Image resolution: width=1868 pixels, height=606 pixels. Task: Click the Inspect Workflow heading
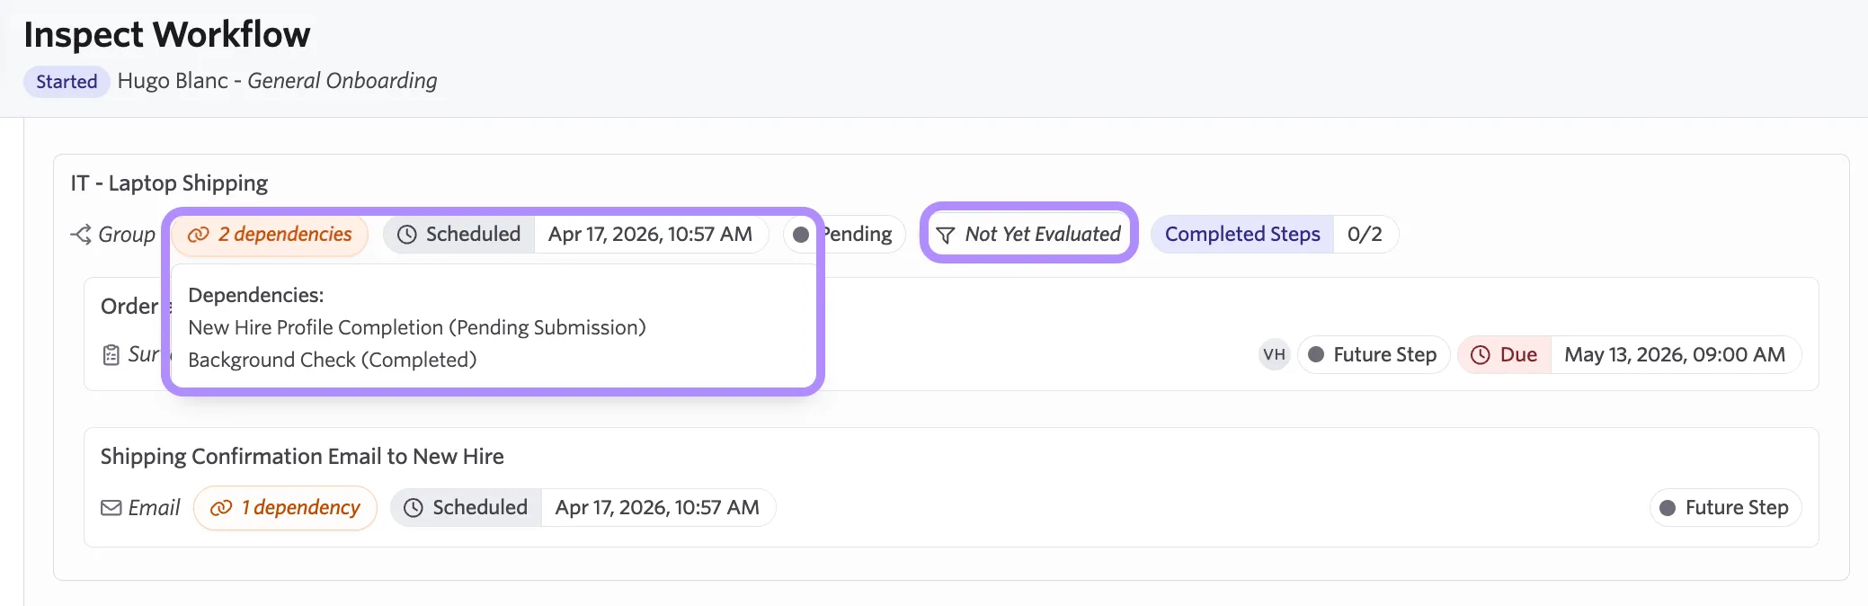coord(167,34)
